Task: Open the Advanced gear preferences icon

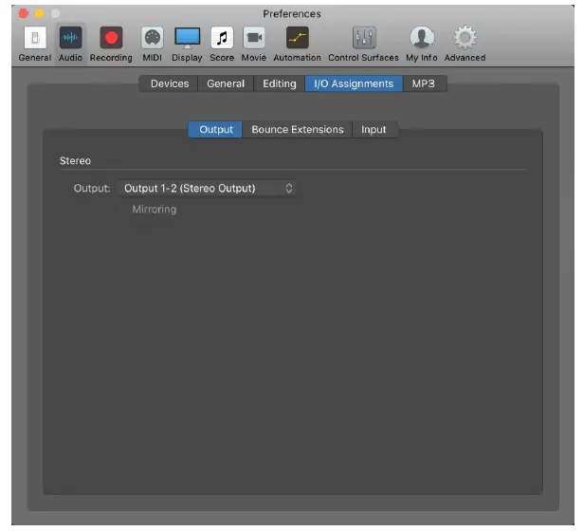Action: [465, 38]
